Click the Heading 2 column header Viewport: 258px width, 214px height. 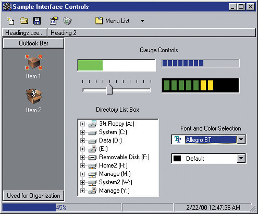[x=151, y=33]
